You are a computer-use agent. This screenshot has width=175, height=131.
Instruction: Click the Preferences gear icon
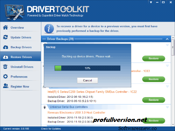[5, 77]
